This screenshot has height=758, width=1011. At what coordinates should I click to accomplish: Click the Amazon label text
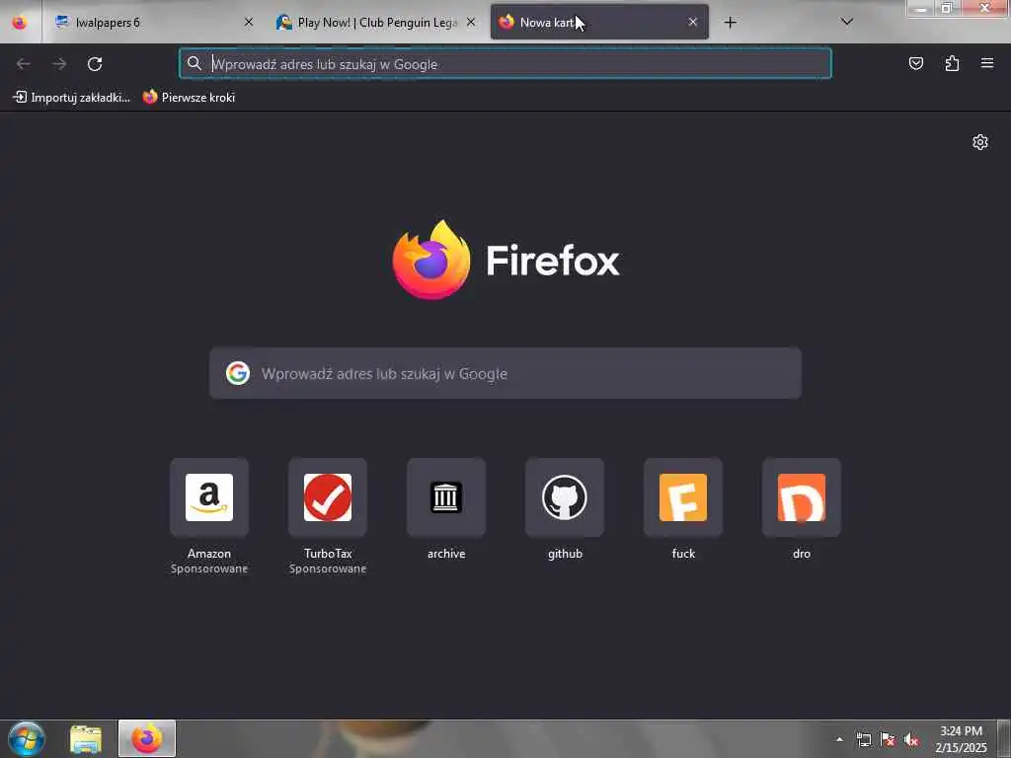click(209, 554)
